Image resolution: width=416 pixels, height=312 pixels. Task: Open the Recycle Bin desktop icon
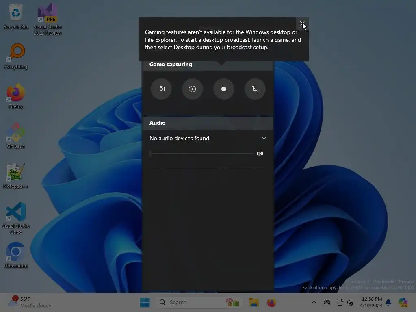coord(16,16)
